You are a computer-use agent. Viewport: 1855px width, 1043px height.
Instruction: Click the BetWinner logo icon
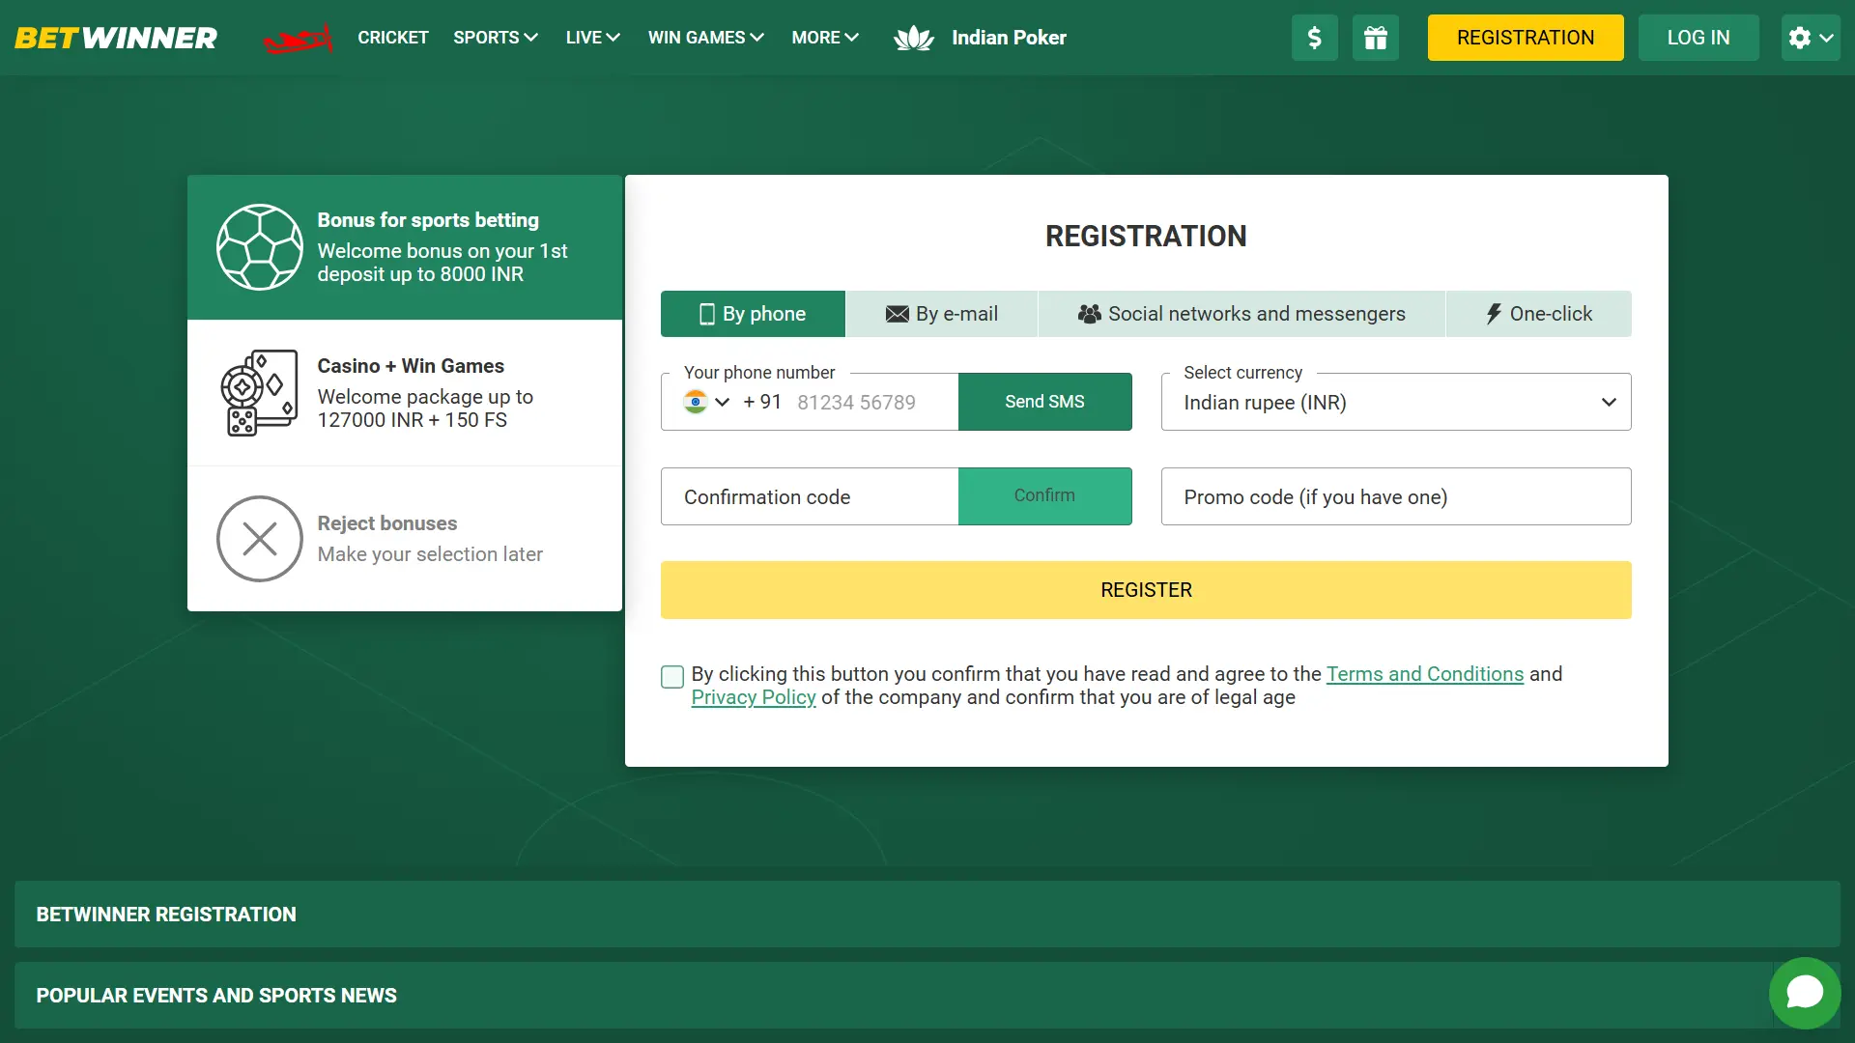pos(115,37)
